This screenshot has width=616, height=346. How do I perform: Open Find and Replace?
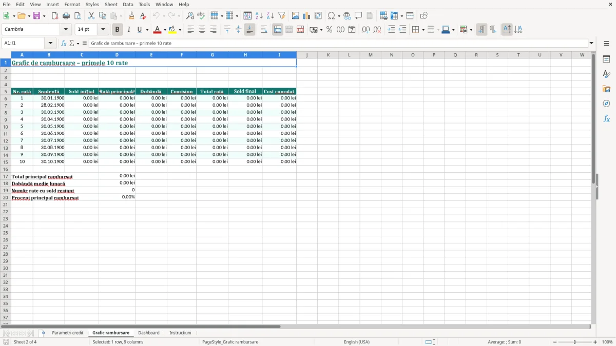click(x=190, y=16)
